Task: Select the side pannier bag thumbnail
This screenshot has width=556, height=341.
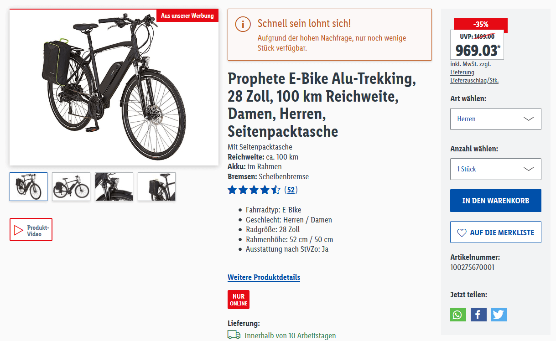Action: click(x=156, y=186)
